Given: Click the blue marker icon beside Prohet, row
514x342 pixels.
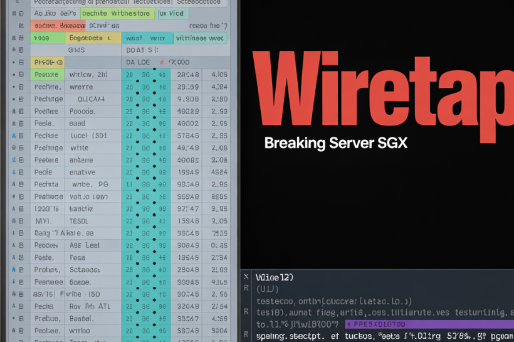Looking at the screenshot, I should (14, 270).
